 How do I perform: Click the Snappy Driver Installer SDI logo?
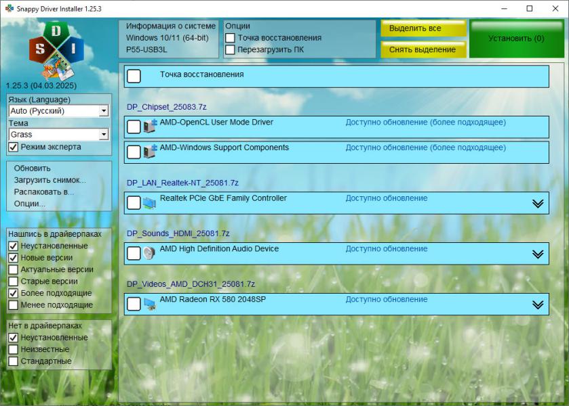(x=56, y=50)
